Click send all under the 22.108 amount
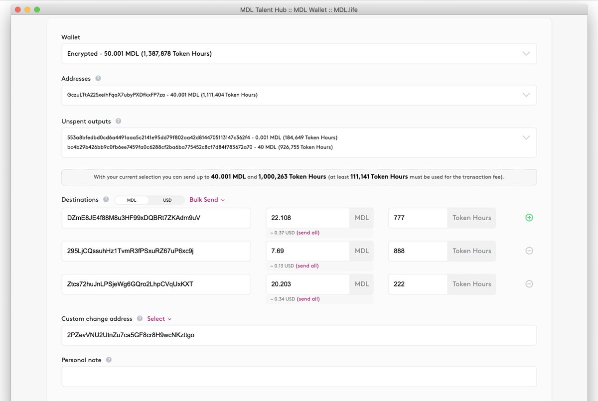The image size is (598, 401). click(x=308, y=233)
